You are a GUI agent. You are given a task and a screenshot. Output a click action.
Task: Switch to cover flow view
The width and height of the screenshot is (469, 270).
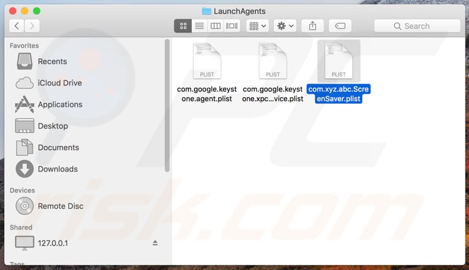[232, 26]
